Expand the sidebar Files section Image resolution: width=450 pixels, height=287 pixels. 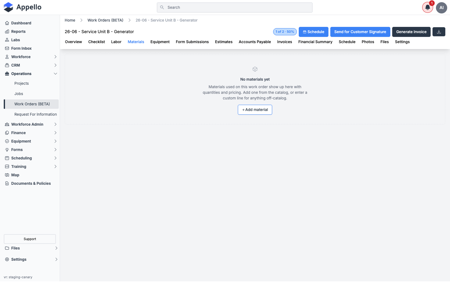click(x=31, y=248)
